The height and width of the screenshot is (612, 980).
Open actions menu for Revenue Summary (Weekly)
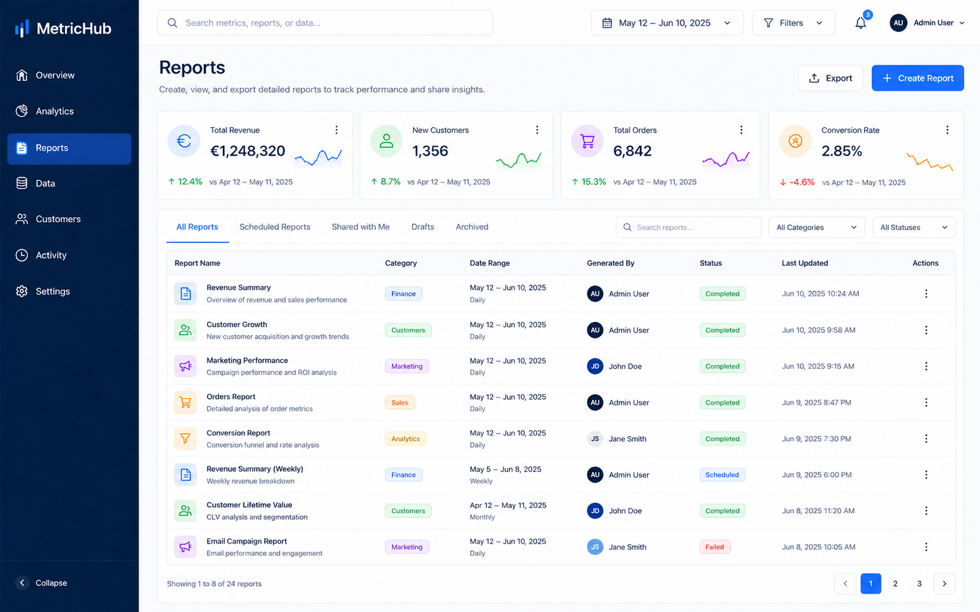click(926, 475)
